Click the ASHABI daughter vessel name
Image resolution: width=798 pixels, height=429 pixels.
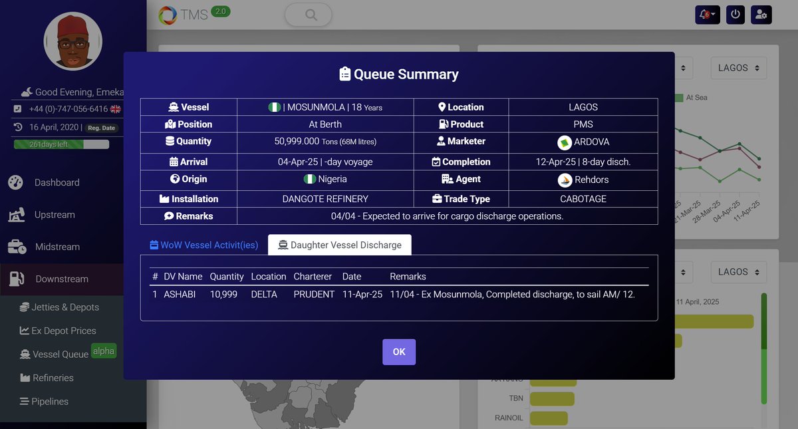point(180,294)
